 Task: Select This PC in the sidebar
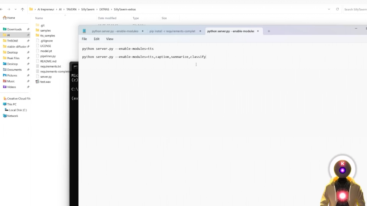(10, 104)
